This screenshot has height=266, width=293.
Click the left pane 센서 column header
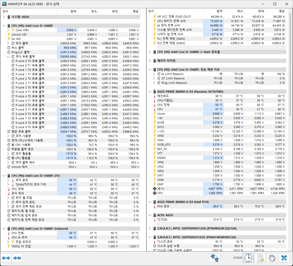click(x=29, y=11)
